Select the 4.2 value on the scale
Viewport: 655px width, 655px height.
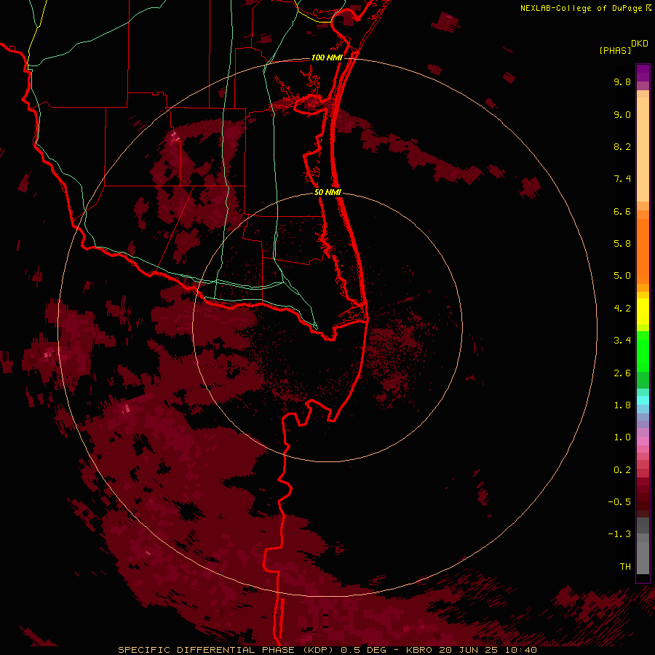[622, 309]
